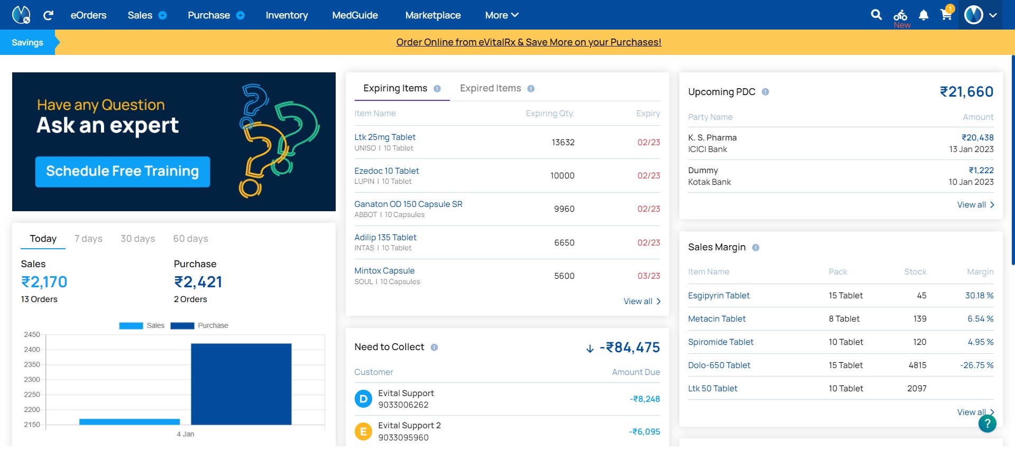Open the More menu dropdown
1015x451 pixels.
pos(502,15)
